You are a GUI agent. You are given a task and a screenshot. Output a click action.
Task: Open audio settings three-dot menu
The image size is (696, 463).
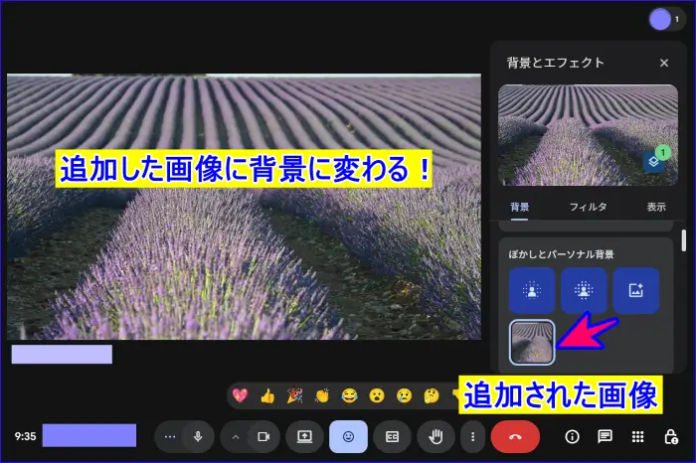tap(170, 437)
